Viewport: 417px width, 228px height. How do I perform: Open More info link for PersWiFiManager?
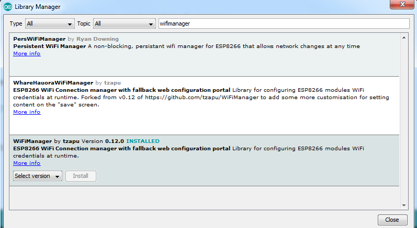tap(27, 54)
